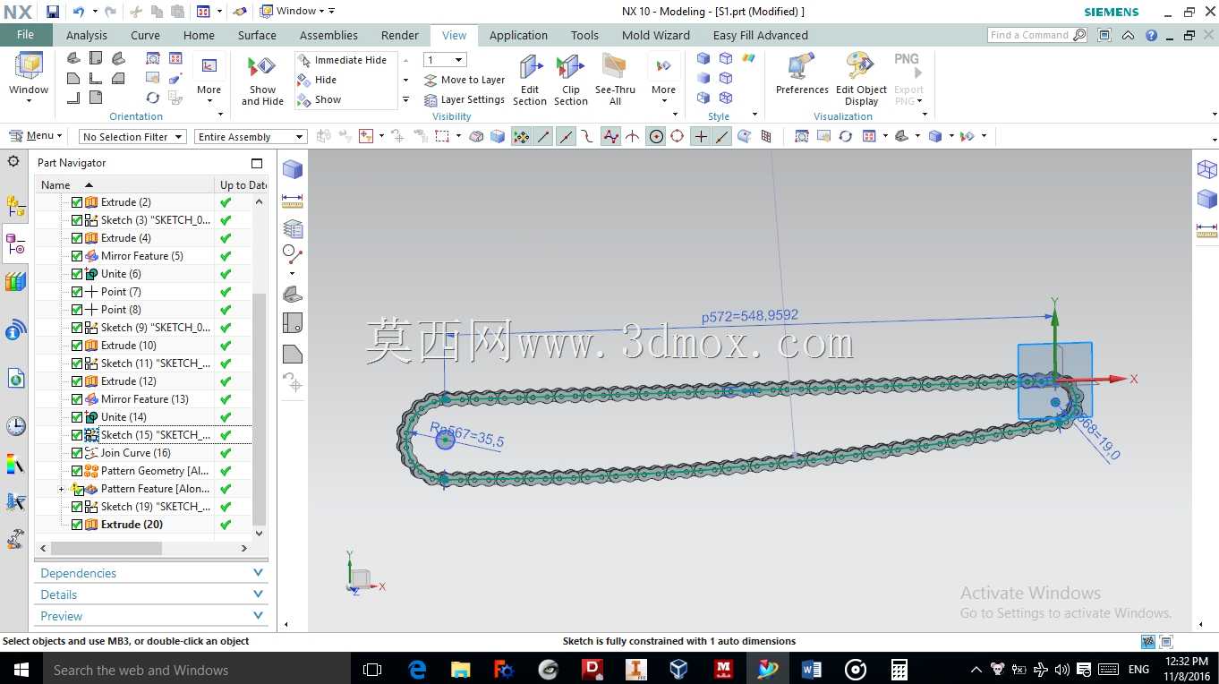Maximize the Part Navigator panel
Image resolution: width=1219 pixels, height=684 pixels.
tap(257, 163)
